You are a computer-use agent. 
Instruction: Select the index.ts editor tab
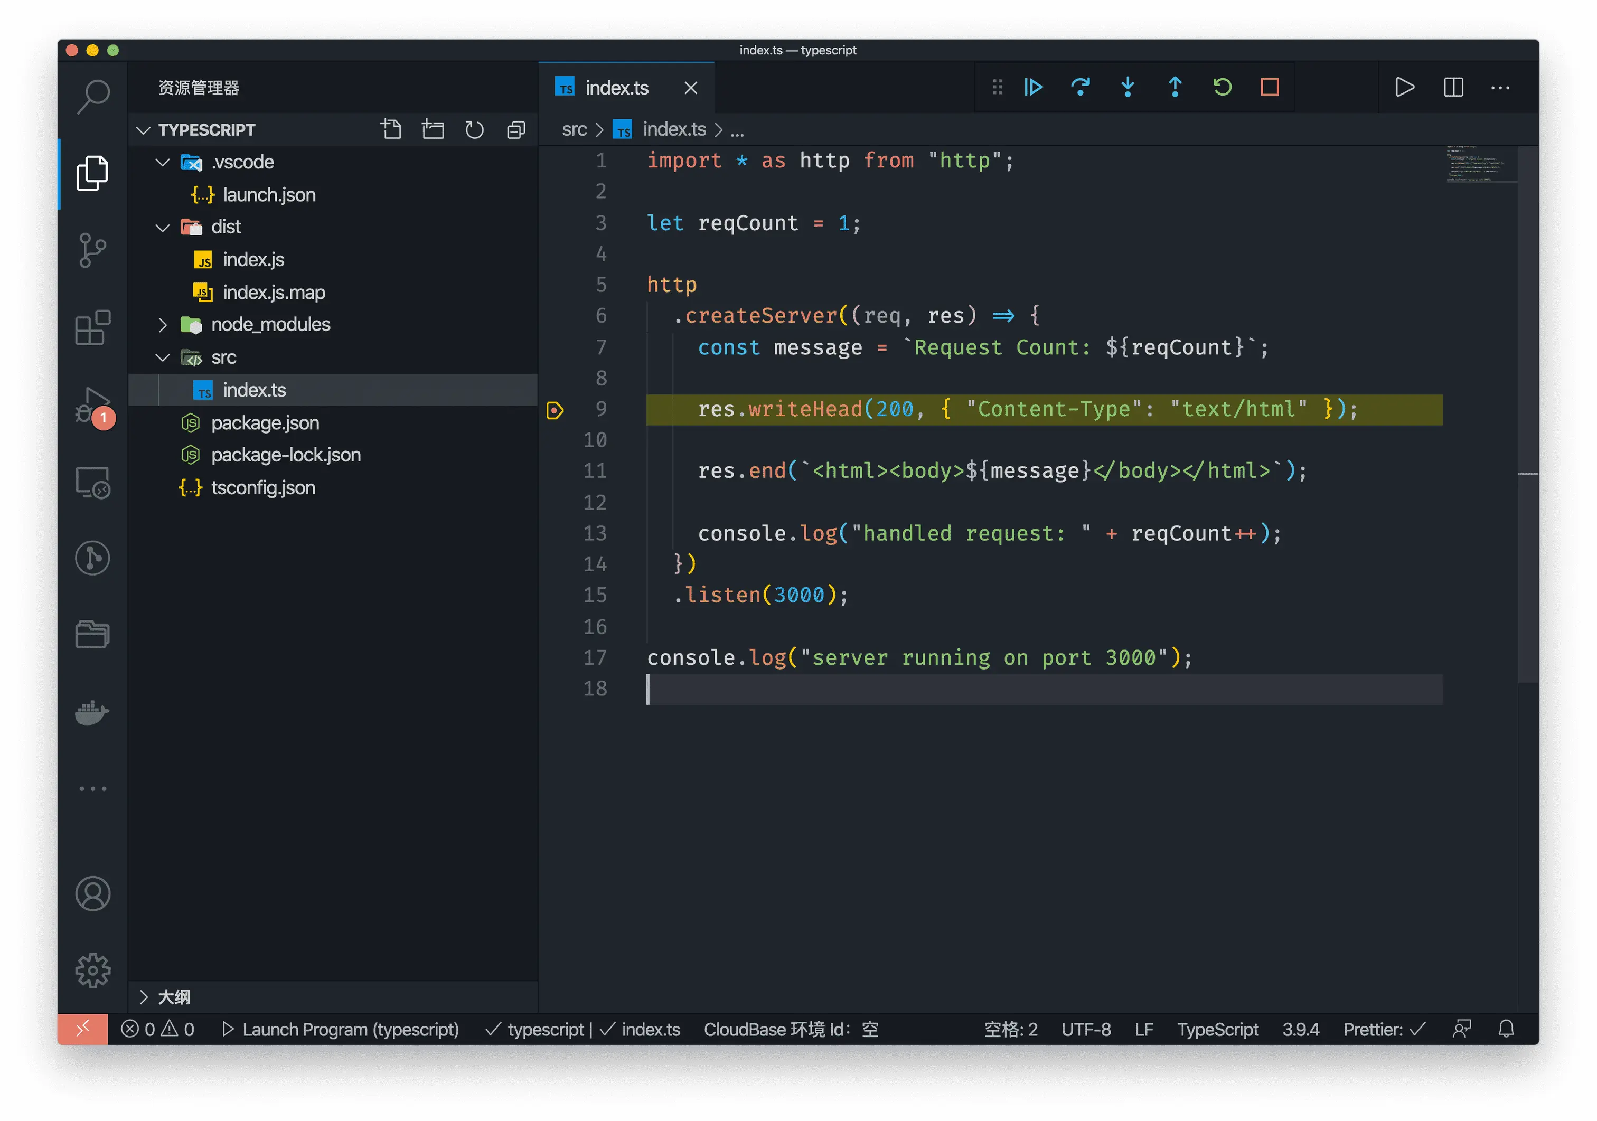(627, 88)
